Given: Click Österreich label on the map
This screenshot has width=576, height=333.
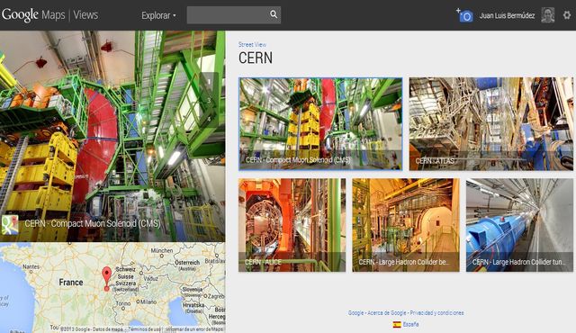Looking at the screenshot, I should point(187,263).
